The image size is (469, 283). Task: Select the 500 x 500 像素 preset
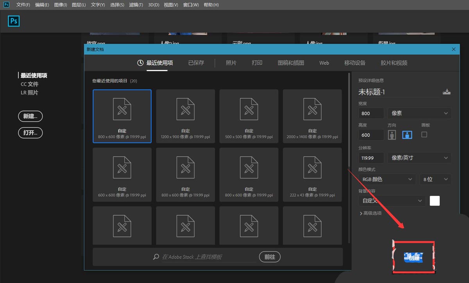pyautogui.click(x=249, y=116)
